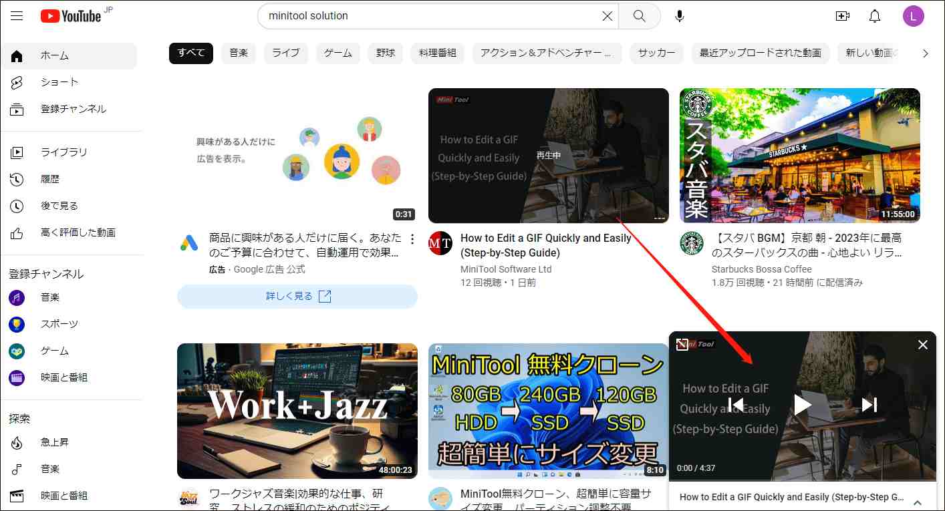Click miniplayer video title text
The height and width of the screenshot is (511, 945).
pos(792,497)
